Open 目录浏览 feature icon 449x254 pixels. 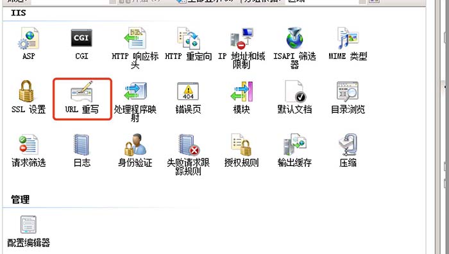(348, 91)
